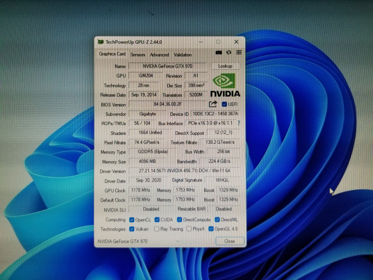Minimize the GPU-Z window
The height and width of the screenshot is (280, 373).
[201, 42]
